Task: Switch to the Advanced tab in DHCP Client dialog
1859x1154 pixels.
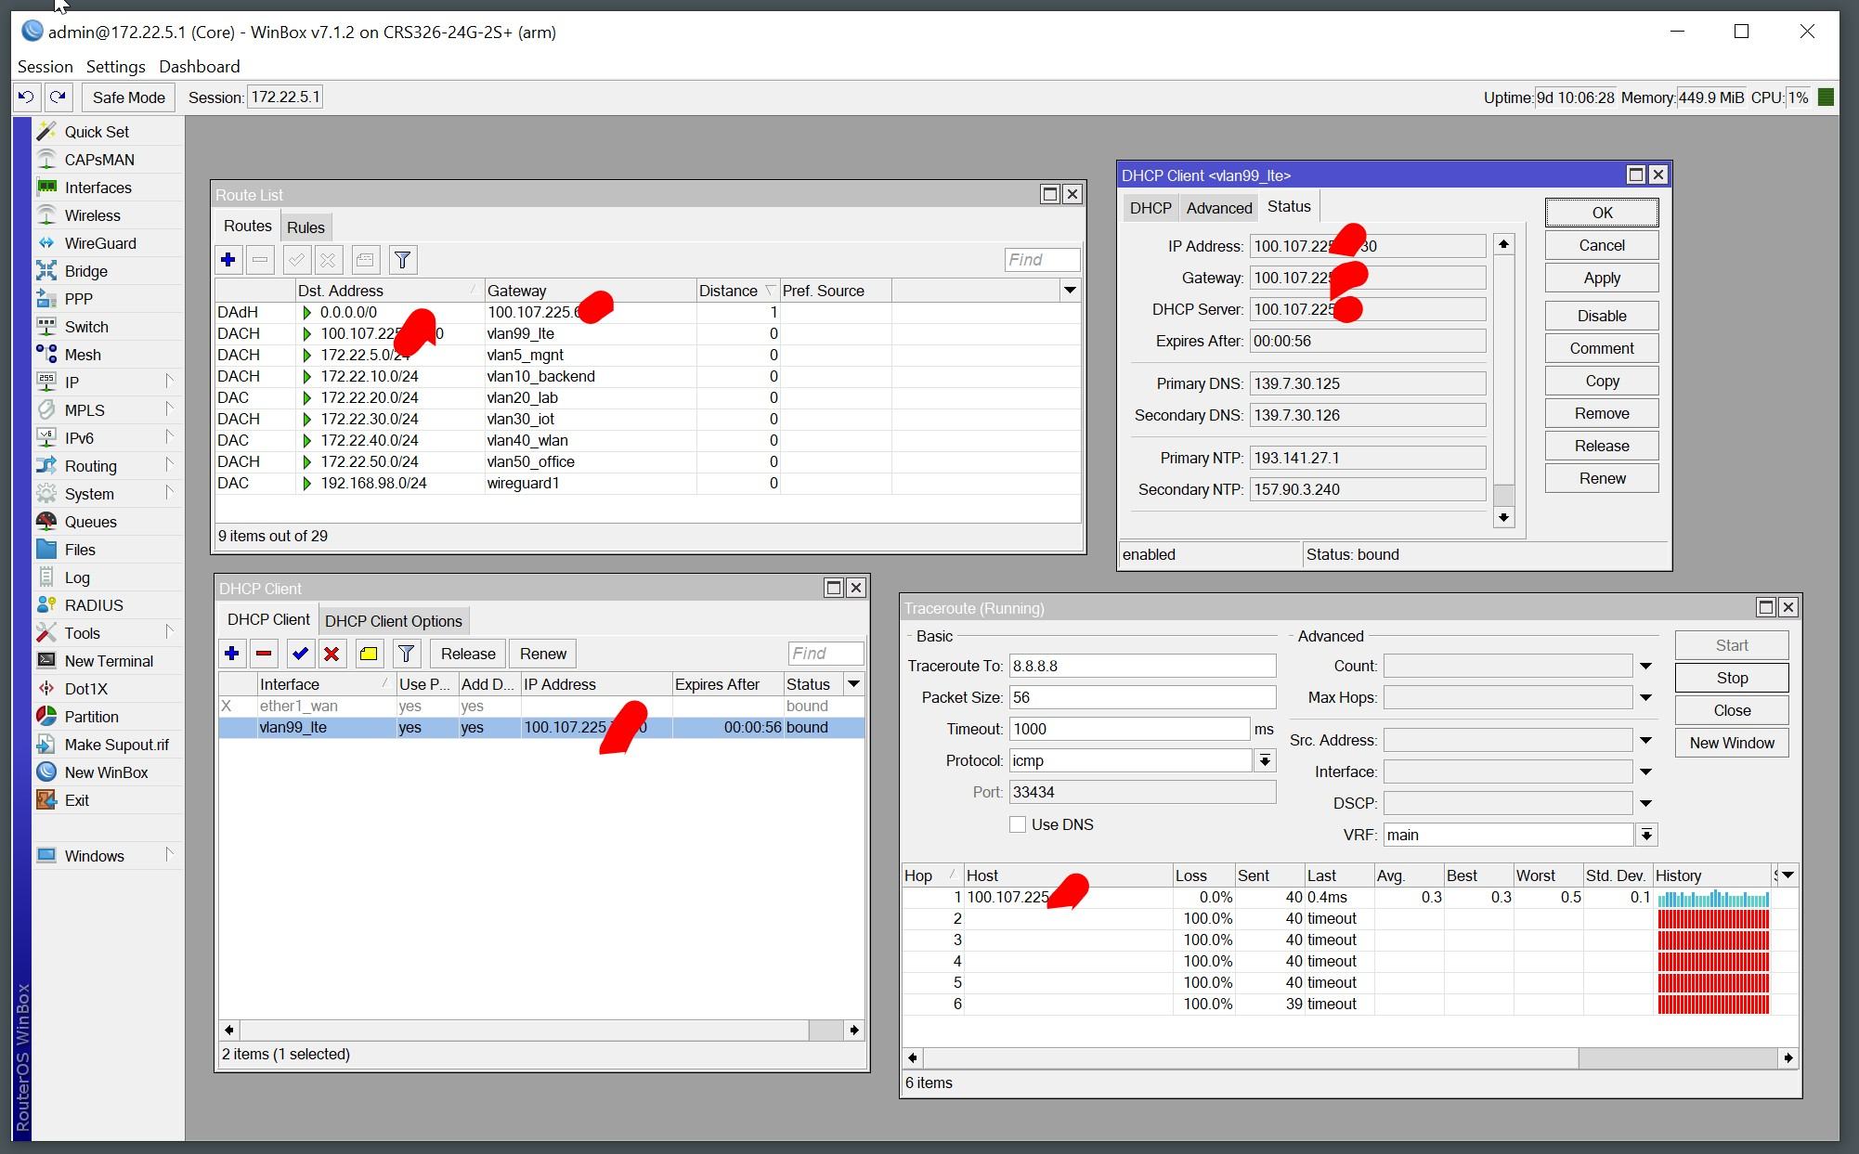Action: click(x=1219, y=208)
